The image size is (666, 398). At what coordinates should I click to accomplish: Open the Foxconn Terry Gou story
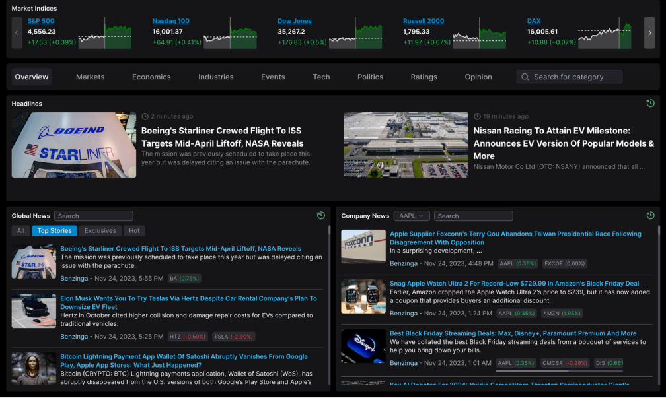pos(515,238)
